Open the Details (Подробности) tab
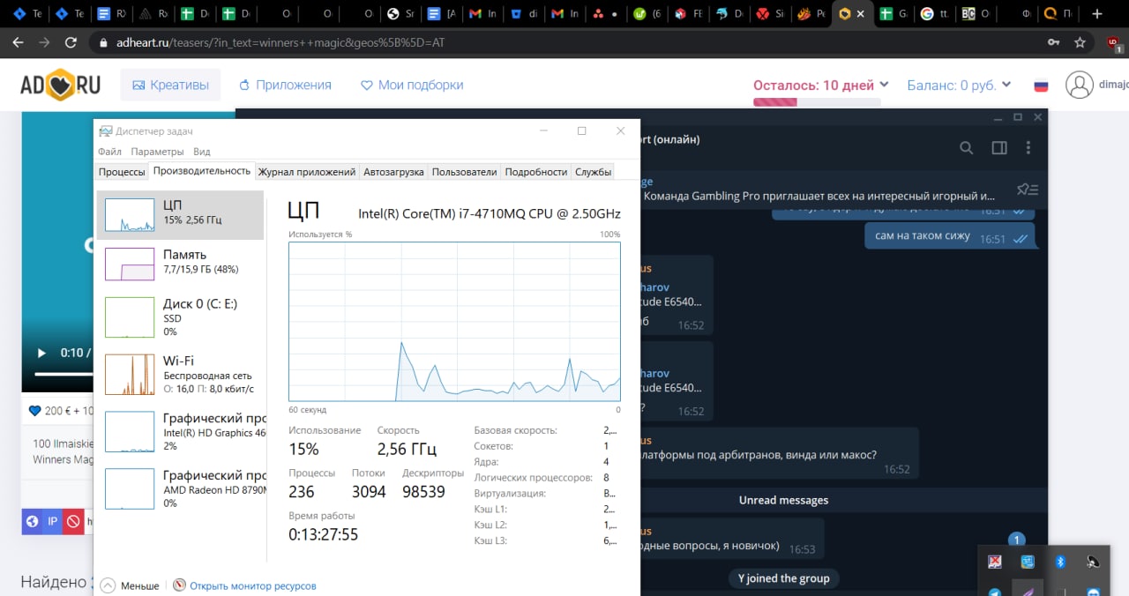The image size is (1129, 596). (x=536, y=172)
